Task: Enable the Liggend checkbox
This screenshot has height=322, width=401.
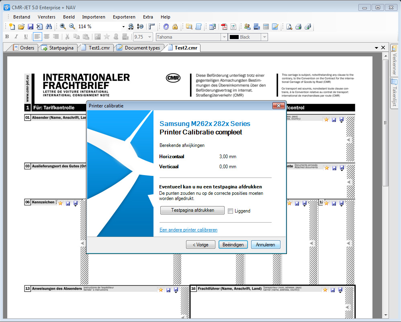Action: (x=230, y=211)
